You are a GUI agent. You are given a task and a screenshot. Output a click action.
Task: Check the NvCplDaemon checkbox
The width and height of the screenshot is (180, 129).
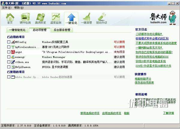(9, 67)
